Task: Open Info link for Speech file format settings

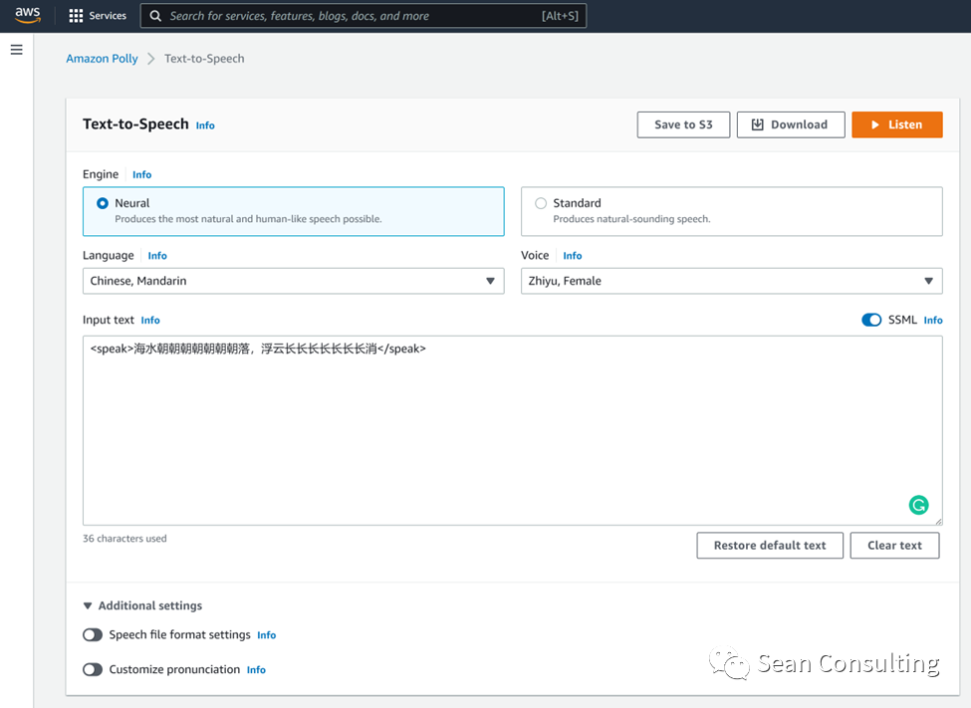Action: point(266,635)
